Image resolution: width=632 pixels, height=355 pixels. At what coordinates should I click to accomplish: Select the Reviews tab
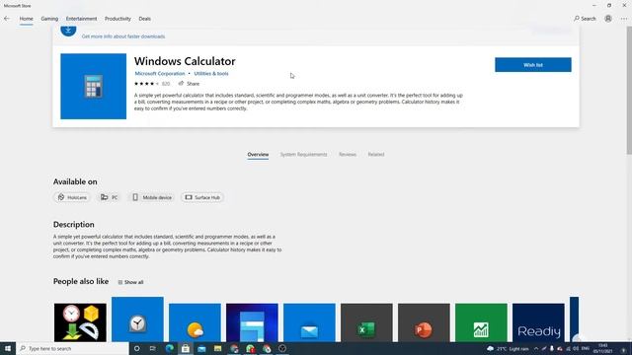point(348,155)
